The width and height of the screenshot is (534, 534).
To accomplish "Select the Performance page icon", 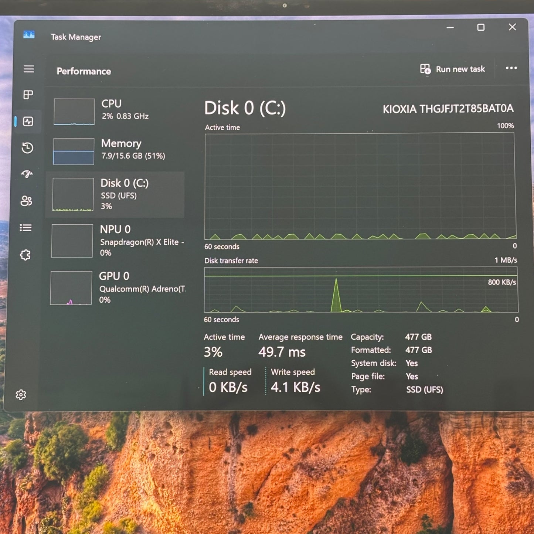I will (x=28, y=122).
